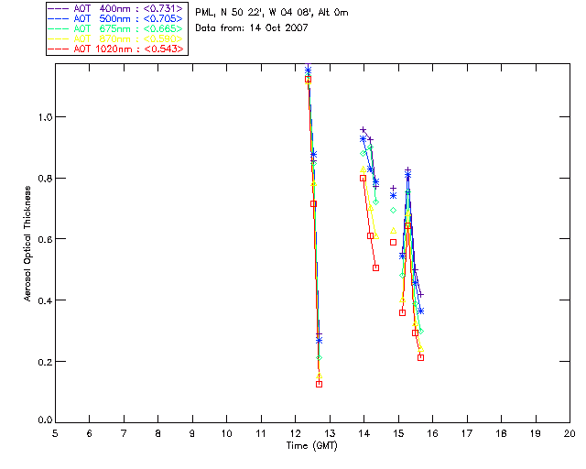Click x-axis tick label 17
The image size is (586, 469).
467,433
